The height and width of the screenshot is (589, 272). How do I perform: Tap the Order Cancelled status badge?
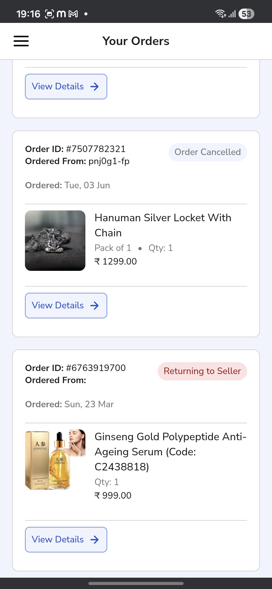[x=208, y=152]
